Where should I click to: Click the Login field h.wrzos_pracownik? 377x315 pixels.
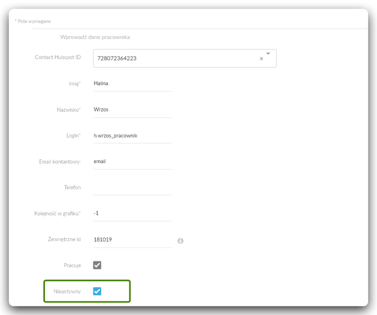point(132,136)
